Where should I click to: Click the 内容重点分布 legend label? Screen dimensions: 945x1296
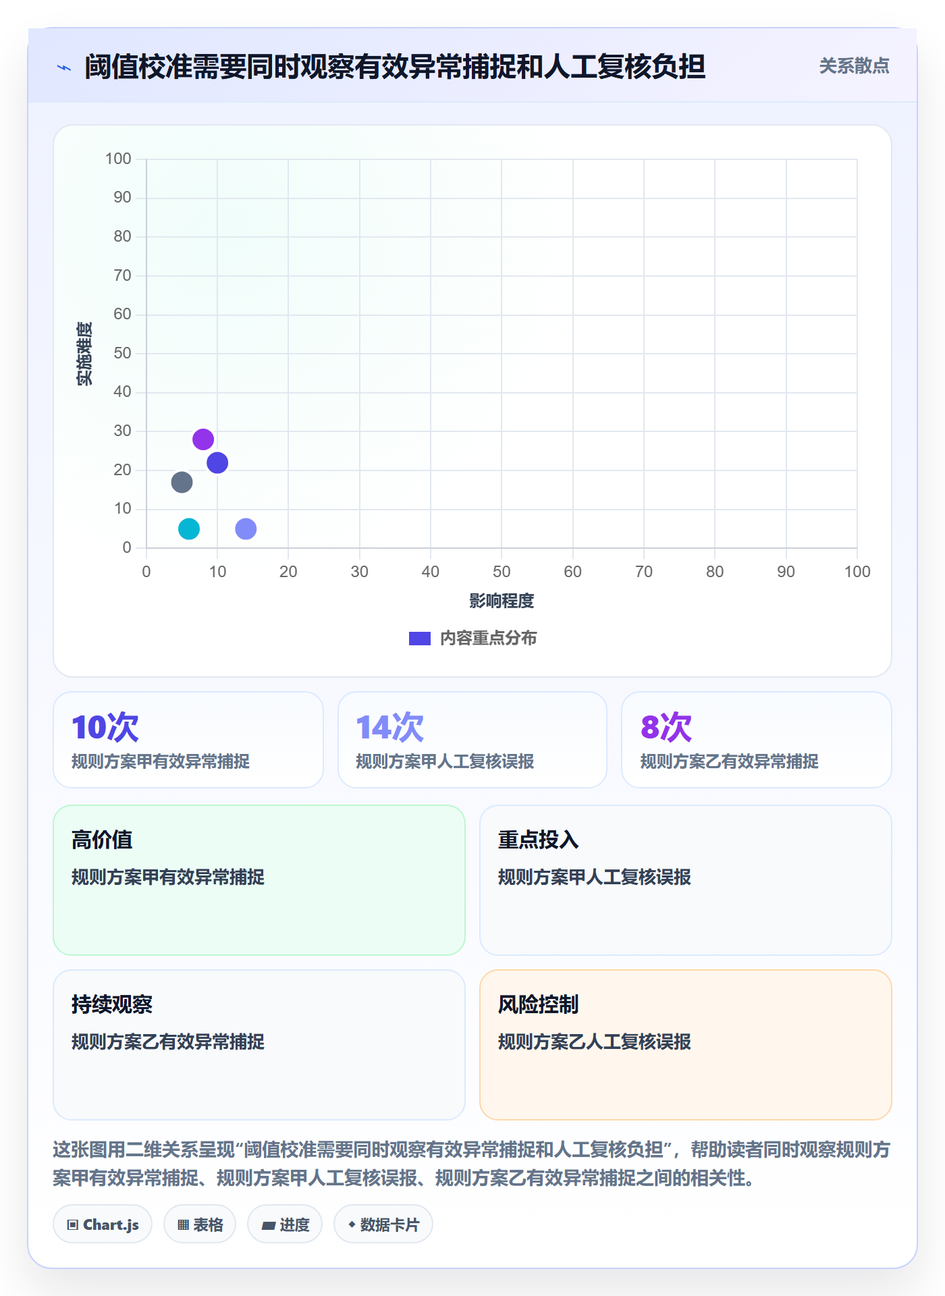tap(489, 639)
